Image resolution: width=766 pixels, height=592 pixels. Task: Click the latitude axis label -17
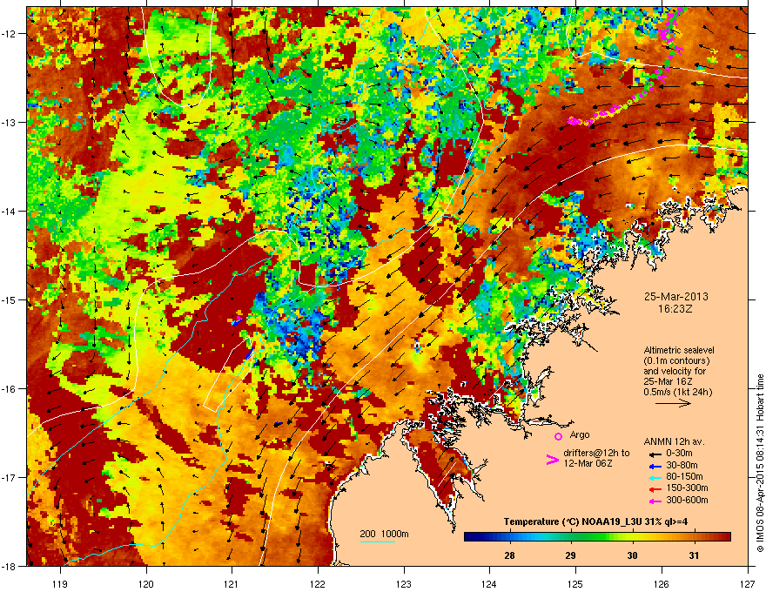10,478
